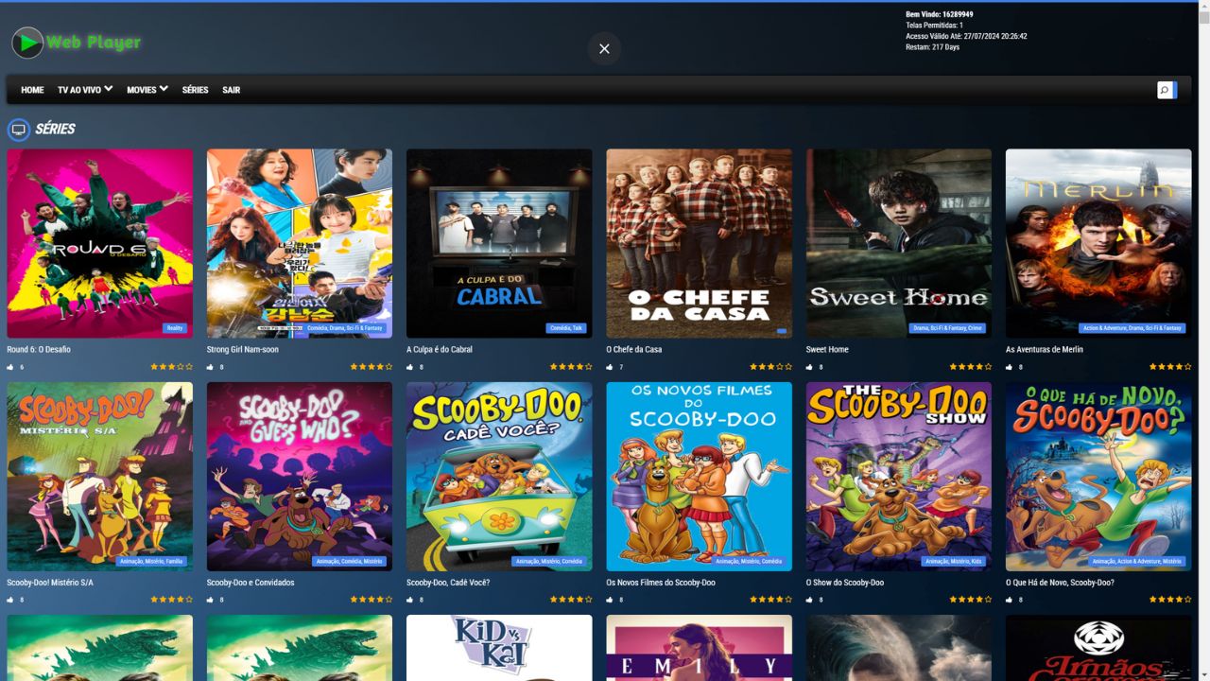Viewport: 1210px width, 681px height.
Task: Open O Show do Scooby-Doo poster
Action: [898, 475]
